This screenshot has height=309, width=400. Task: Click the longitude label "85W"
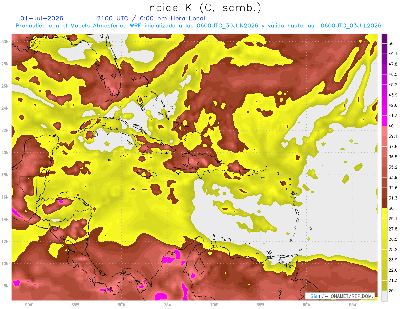(75, 305)
